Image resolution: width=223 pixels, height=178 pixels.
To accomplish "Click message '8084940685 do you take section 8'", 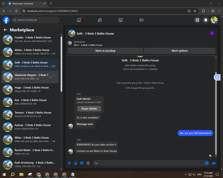I will tap(96, 145).
